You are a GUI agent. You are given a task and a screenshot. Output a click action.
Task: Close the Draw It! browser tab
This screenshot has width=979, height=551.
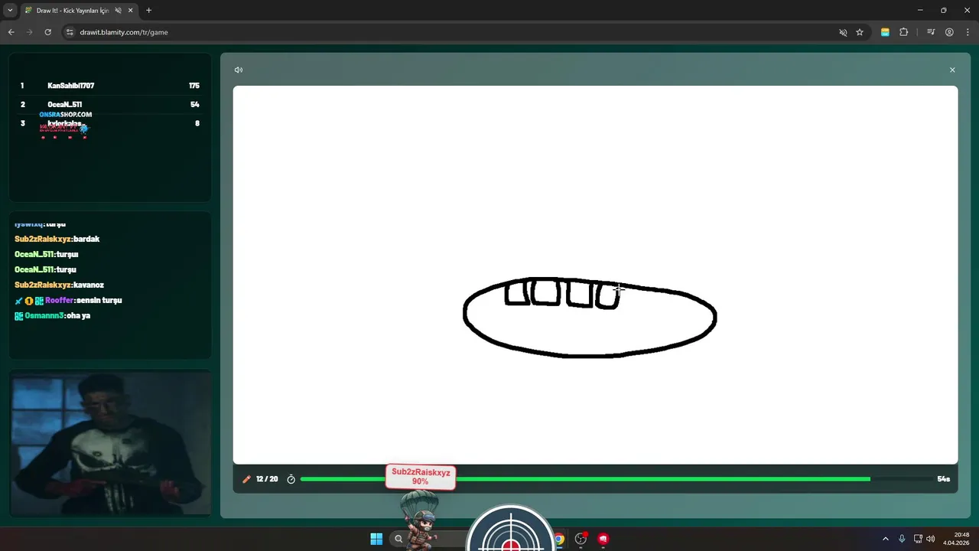[130, 11]
